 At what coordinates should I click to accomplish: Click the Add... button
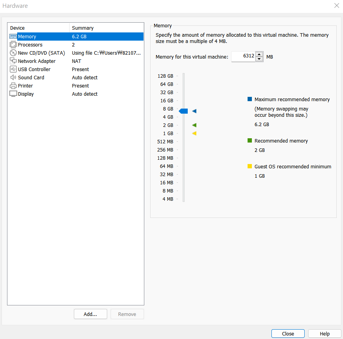click(x=90, y=314)
